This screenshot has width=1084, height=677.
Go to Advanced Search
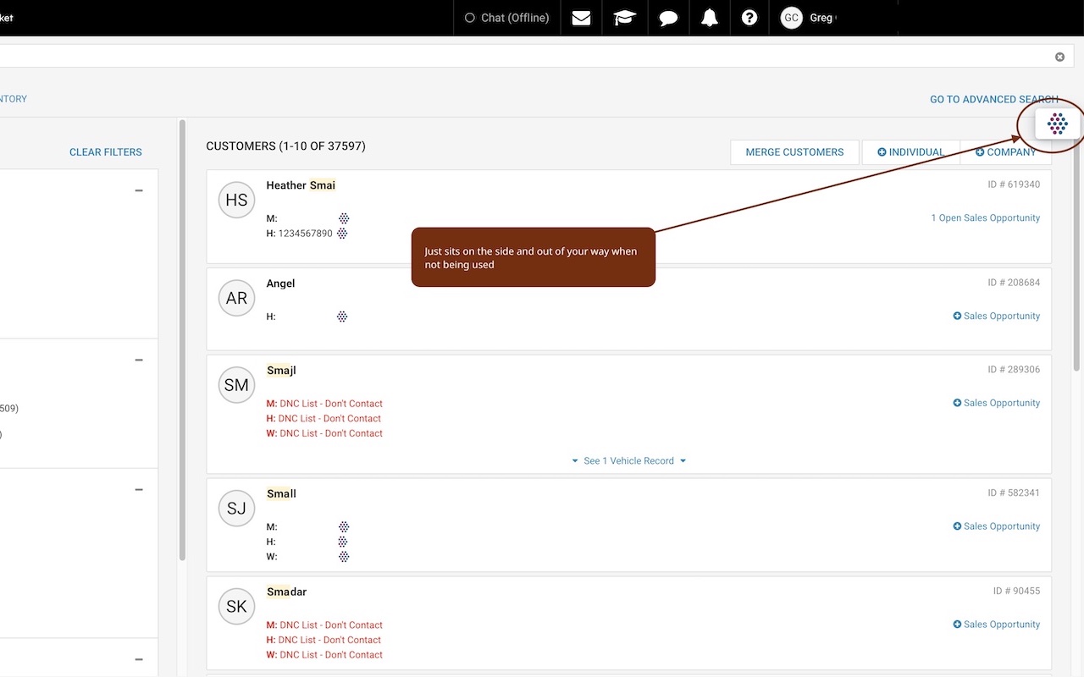click(993, 99)
